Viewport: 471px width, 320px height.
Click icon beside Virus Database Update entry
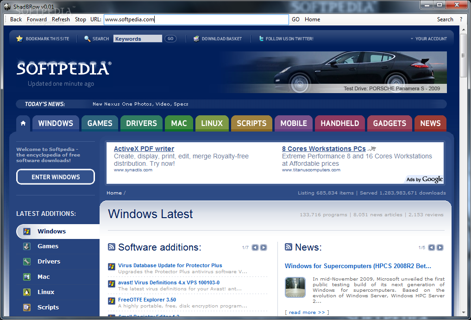tap(112, 267)
